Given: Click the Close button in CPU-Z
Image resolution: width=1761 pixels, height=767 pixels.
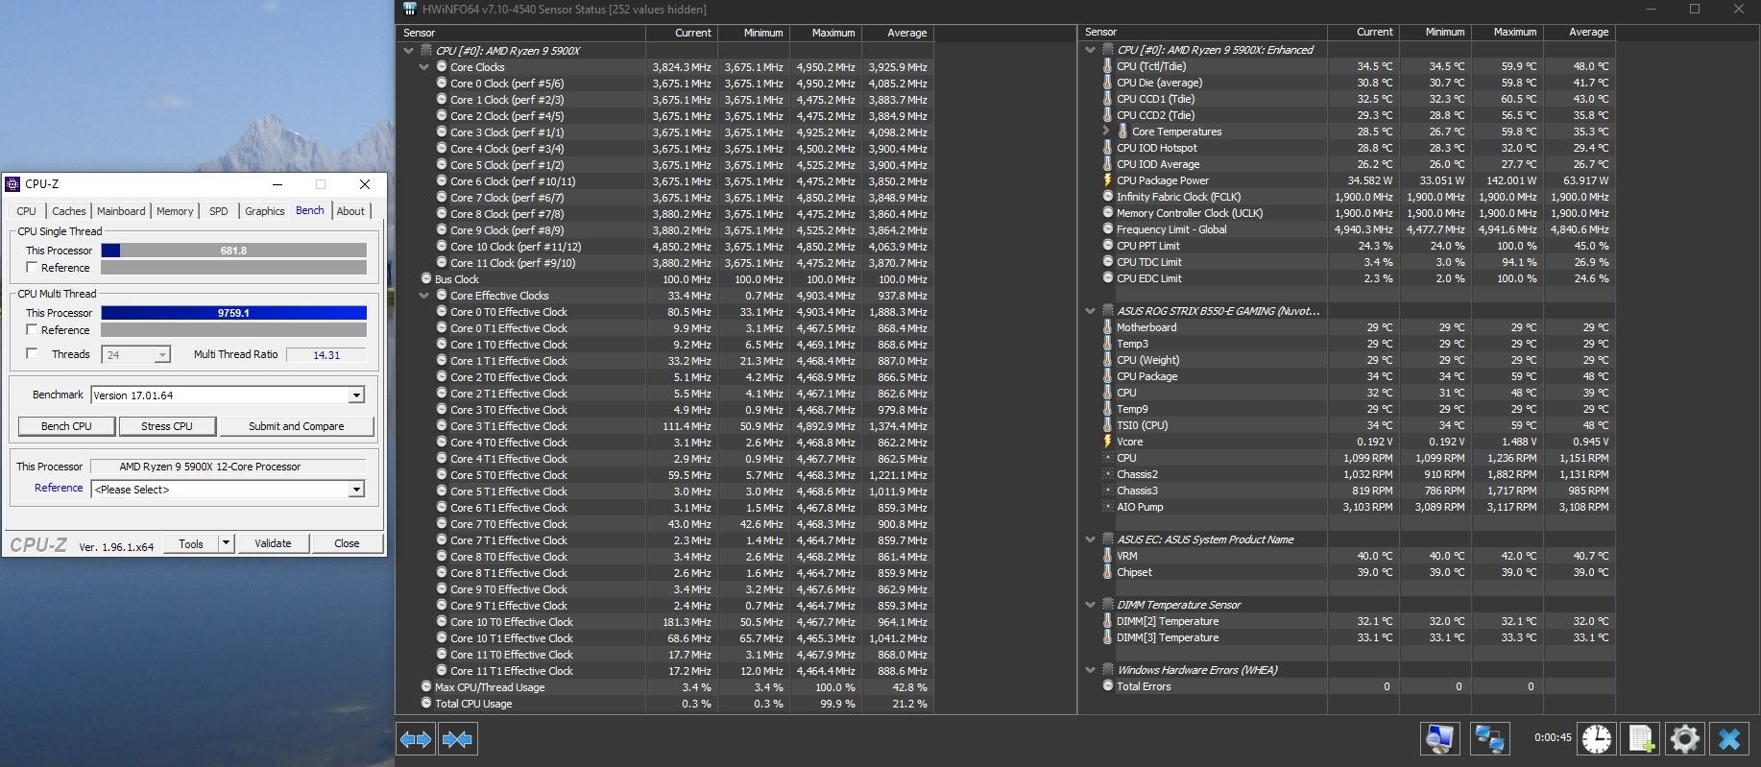Looking at the screenshot, I should [x=347, y=543].
